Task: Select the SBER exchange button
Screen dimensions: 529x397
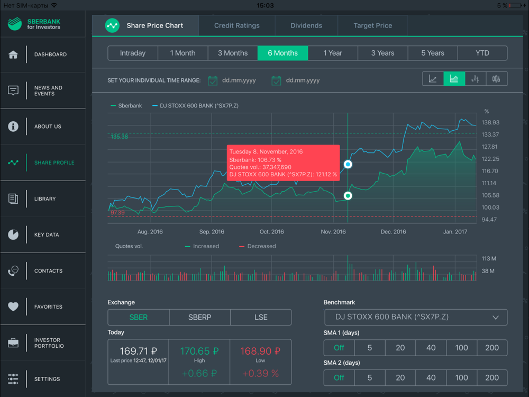Action: 139,317
